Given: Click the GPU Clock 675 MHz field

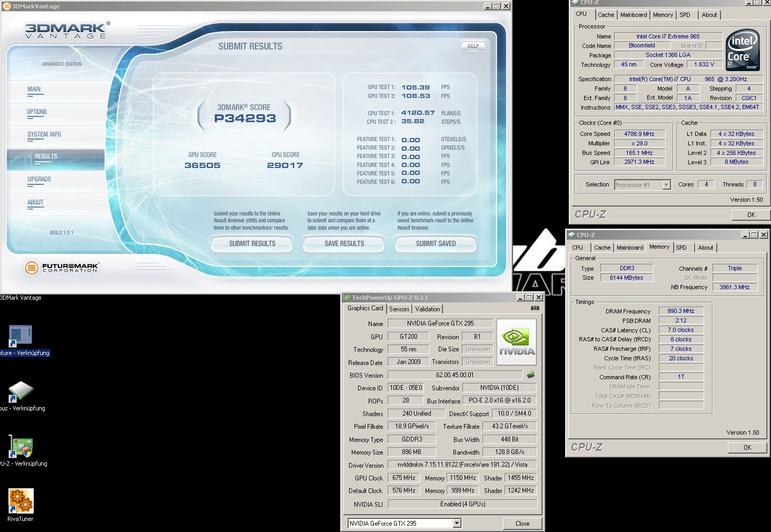Looking at the screenshot, I should point(404,478).
